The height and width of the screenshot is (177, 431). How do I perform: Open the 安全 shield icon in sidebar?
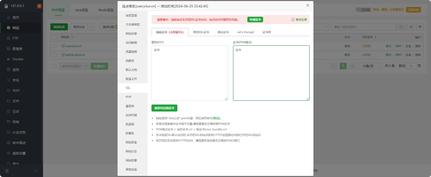[x=8, y=80]
